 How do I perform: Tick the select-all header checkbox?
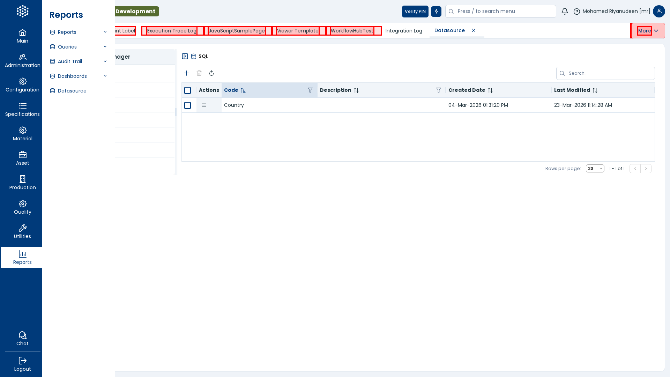coord(188,90)
